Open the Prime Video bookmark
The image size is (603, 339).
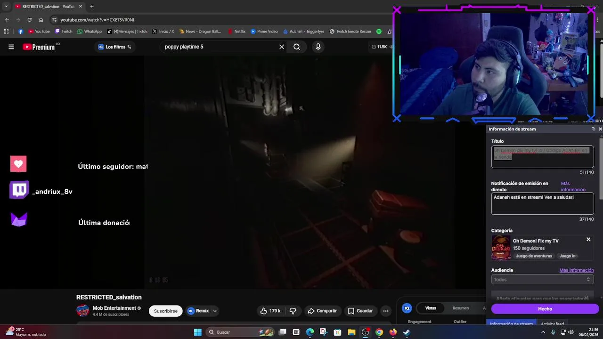264,32
